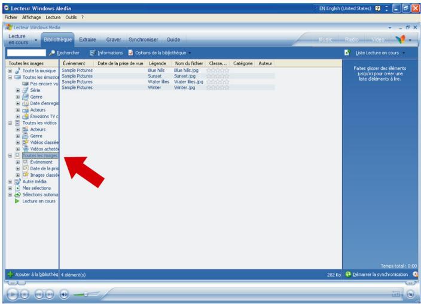This screenshot has width=421, height=304.
Task: Open the Fichier menu
Action: (11, 17)
